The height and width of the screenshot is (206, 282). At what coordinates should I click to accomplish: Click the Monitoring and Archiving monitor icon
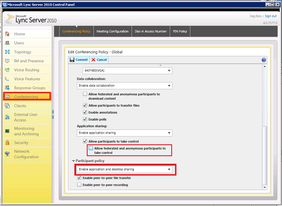[x=7, y=131]
